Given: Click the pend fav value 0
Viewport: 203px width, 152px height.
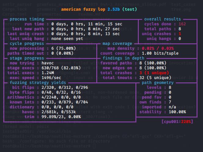Looking at the screenshot, I should click(x=170, y=97).
